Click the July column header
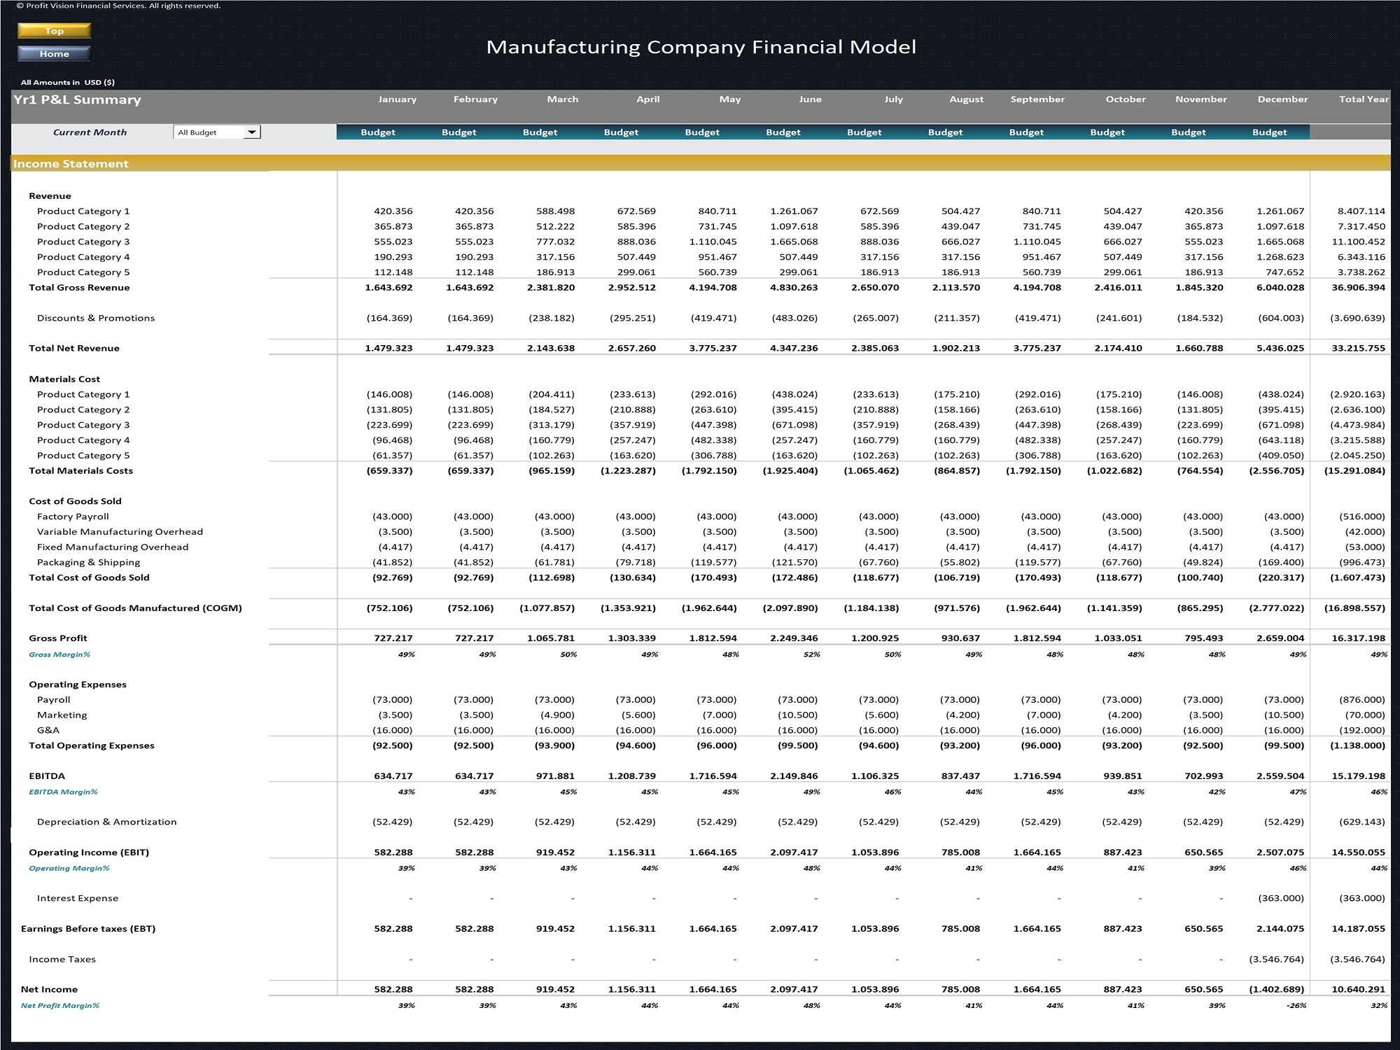Screen dimensions: 1400x1050 (894, 99)
